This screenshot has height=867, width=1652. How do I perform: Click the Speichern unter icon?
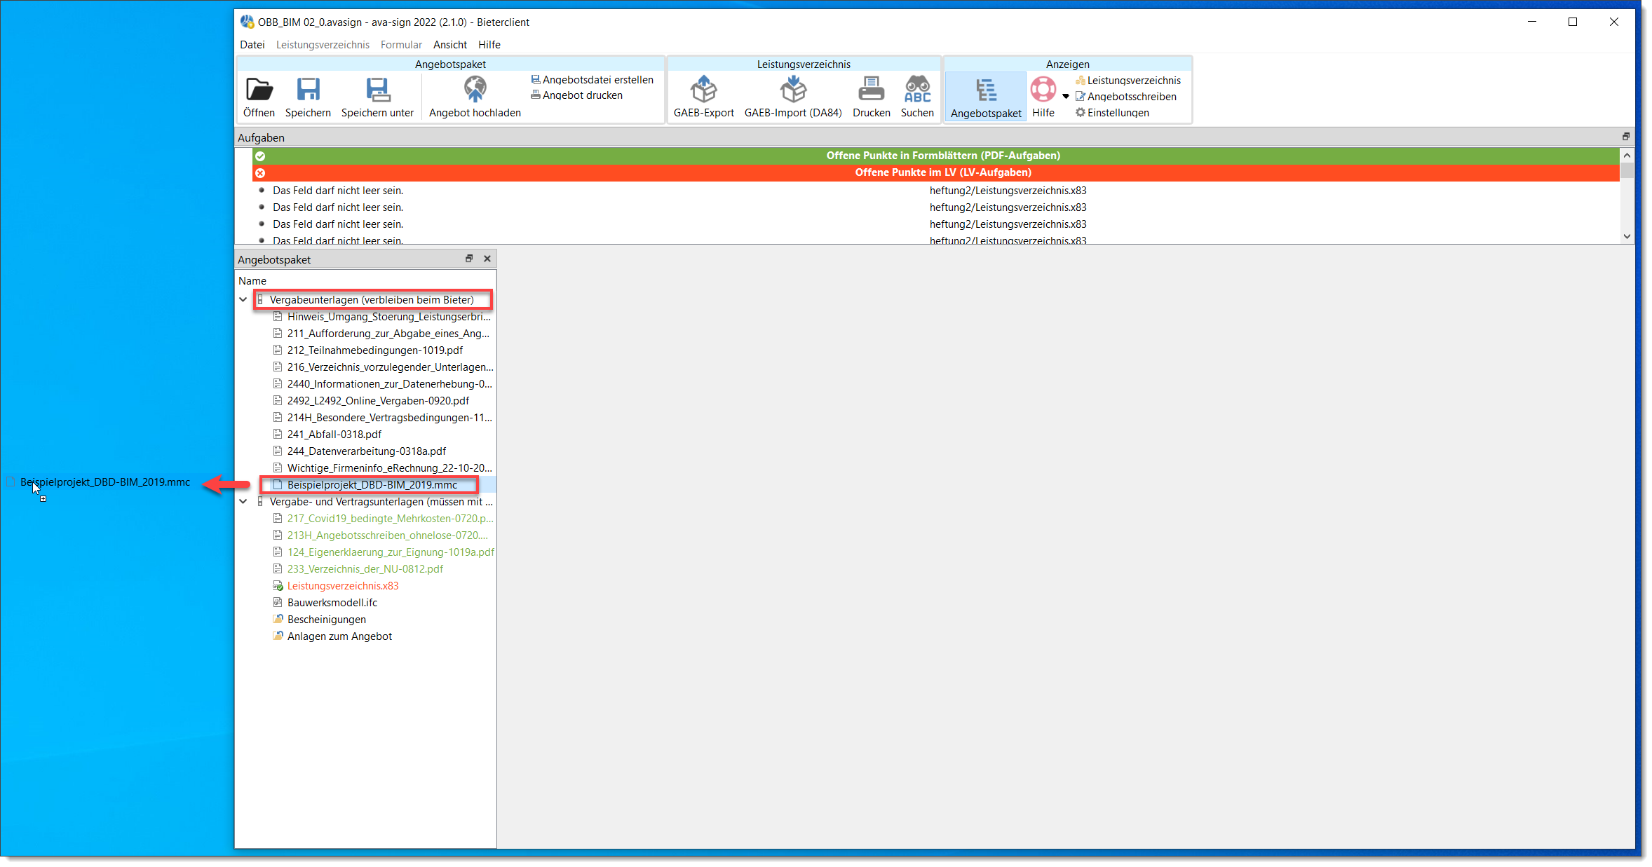377,90
